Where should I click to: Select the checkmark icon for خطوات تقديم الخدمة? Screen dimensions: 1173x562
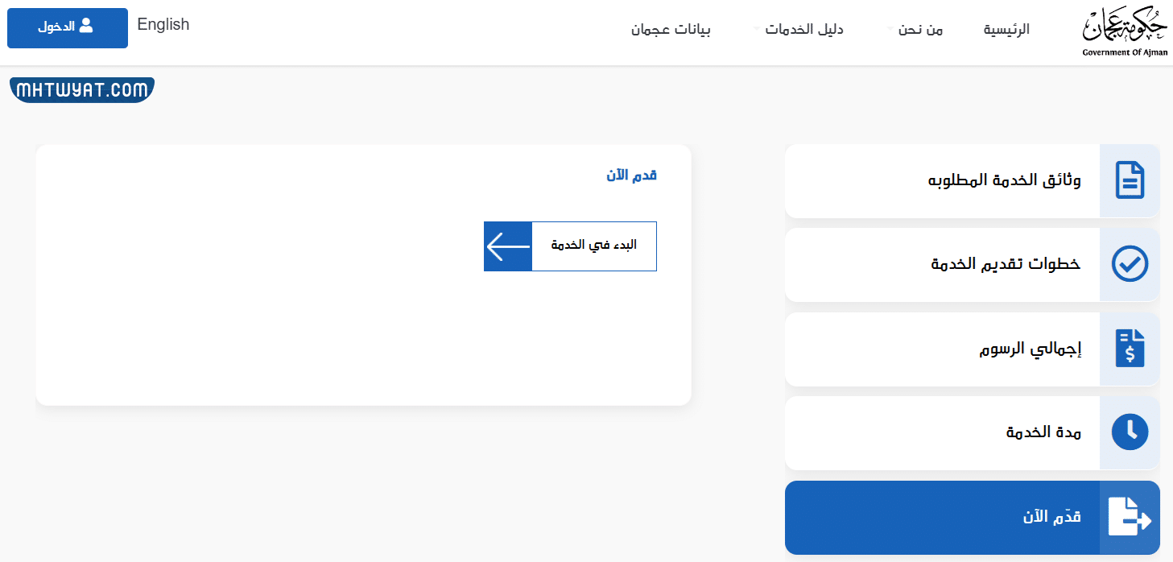(x=1130, y=264)
